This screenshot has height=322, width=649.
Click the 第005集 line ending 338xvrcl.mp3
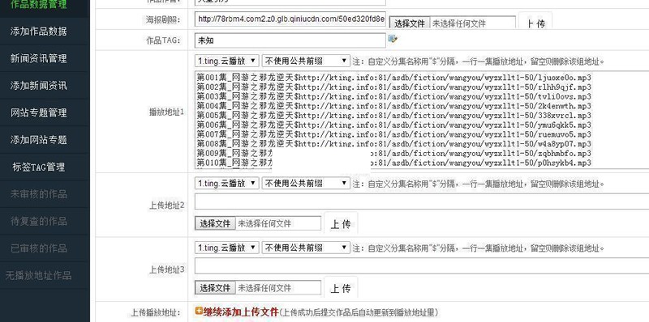[x=394, y=116]
